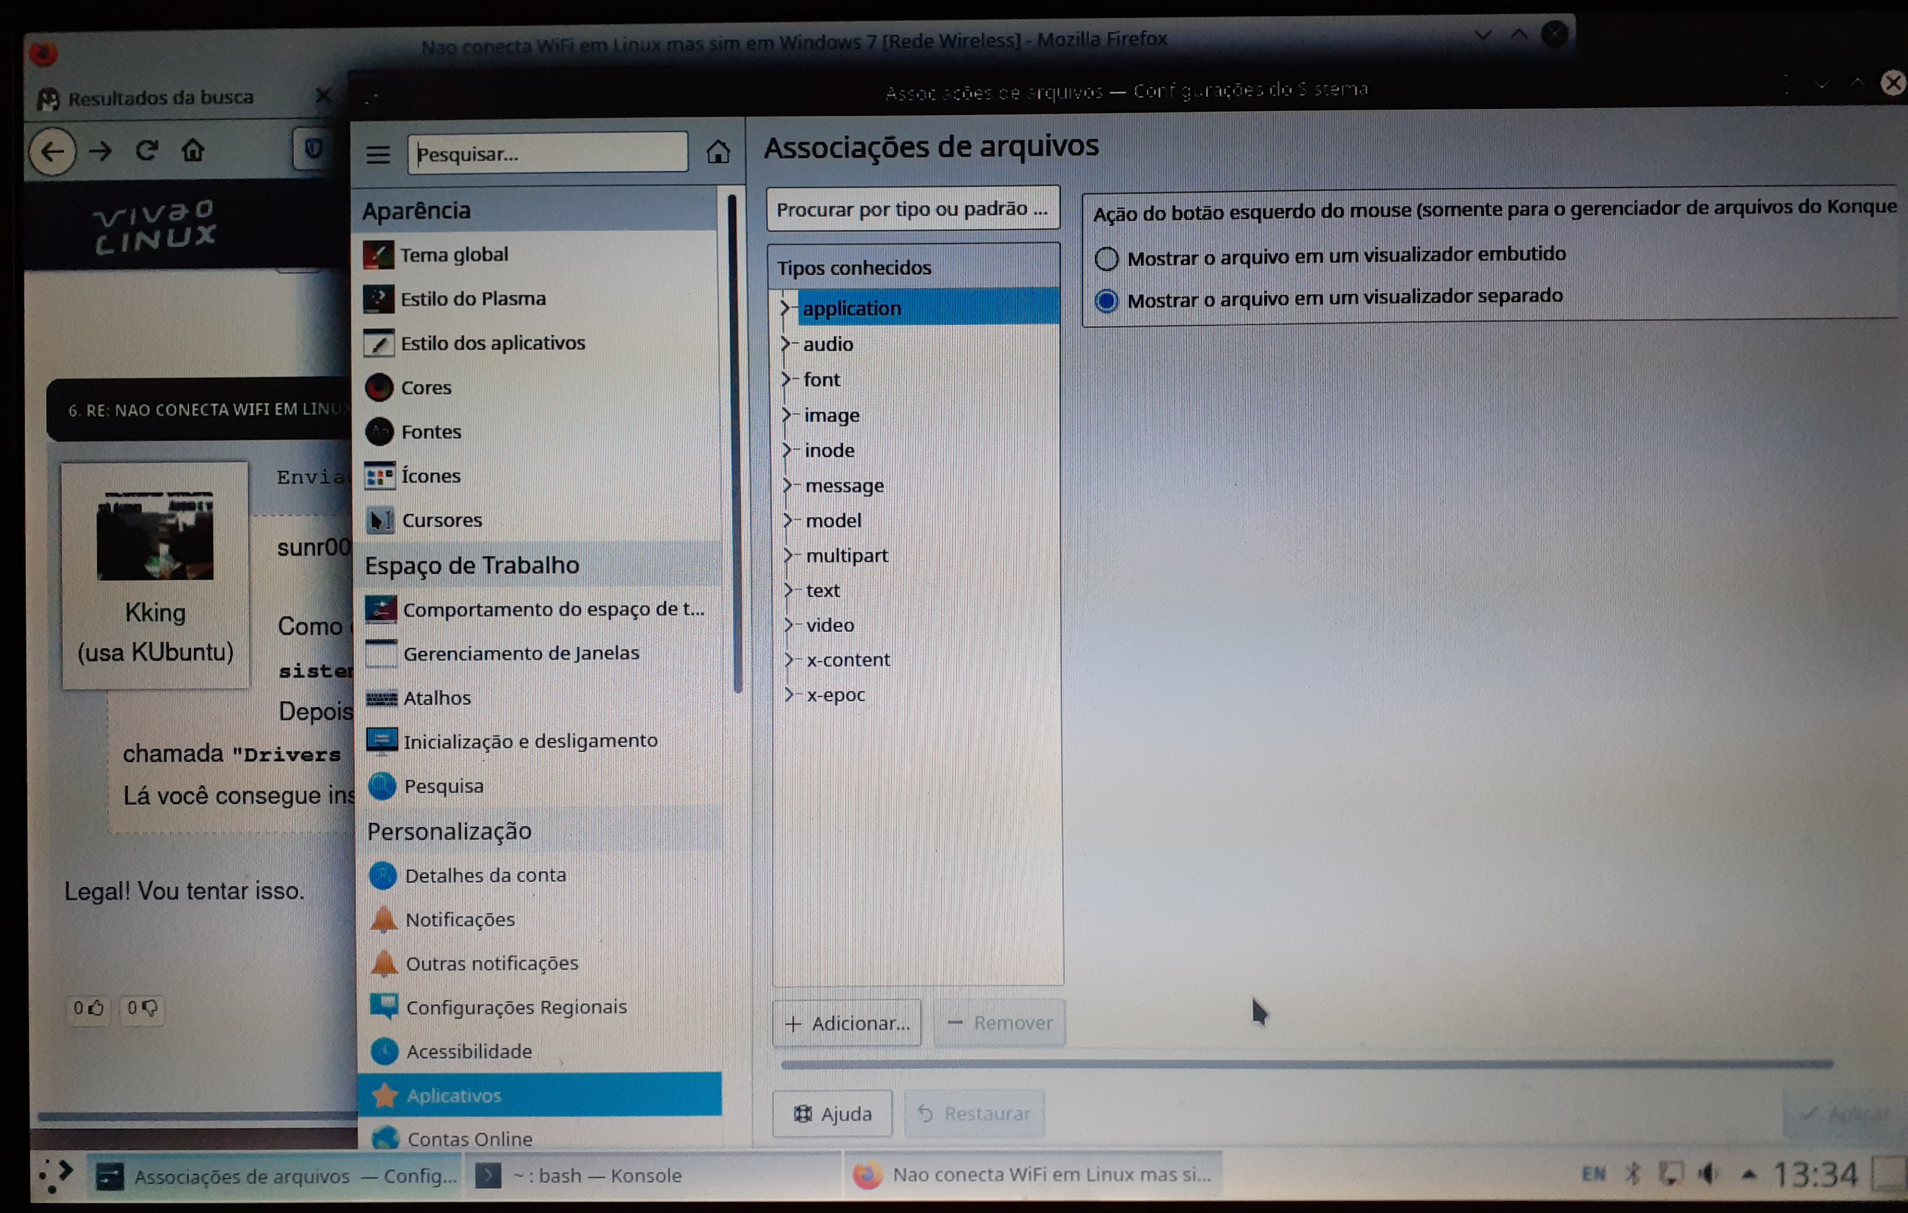The image size is (1908, 1213).
Task: Click 'Procurar por tipo ou padrão' filter field
Action: tap(913, 208)
